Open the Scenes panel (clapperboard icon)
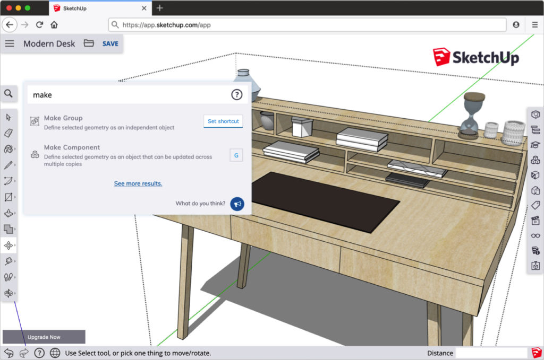The image size is (544, 360). pyautogui.click(x=535, y=222)
